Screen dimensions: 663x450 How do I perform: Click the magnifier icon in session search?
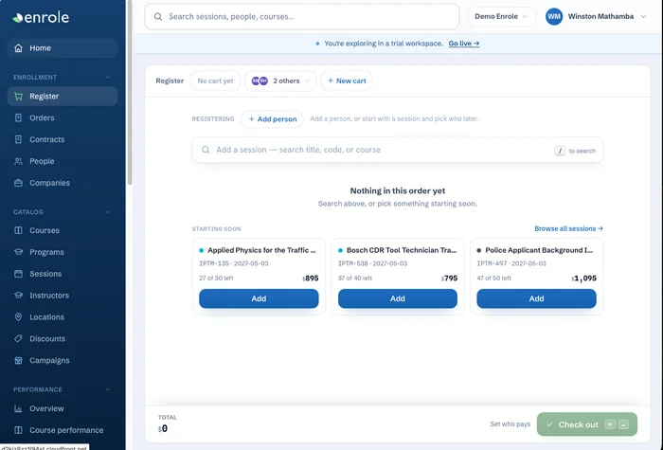point(206,150)
